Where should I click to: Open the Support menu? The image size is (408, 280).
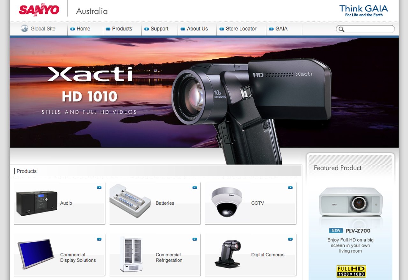point(159,29)
